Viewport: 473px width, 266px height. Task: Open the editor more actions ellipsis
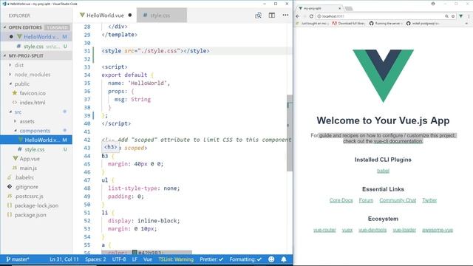point(285,15)
